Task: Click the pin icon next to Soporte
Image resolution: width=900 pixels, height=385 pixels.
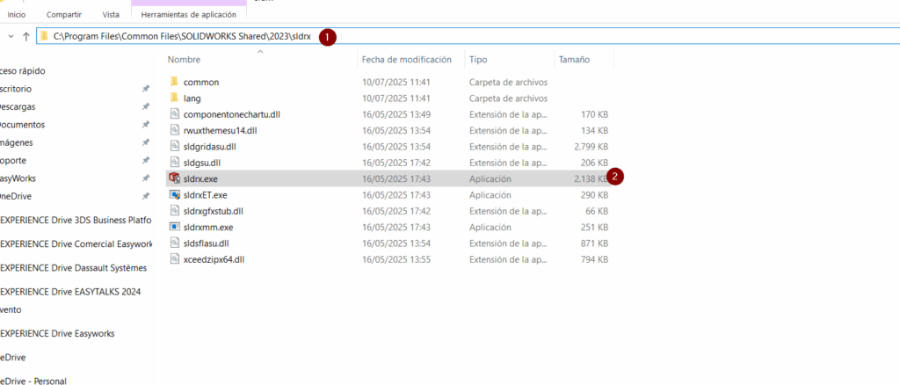Action: 146,160
